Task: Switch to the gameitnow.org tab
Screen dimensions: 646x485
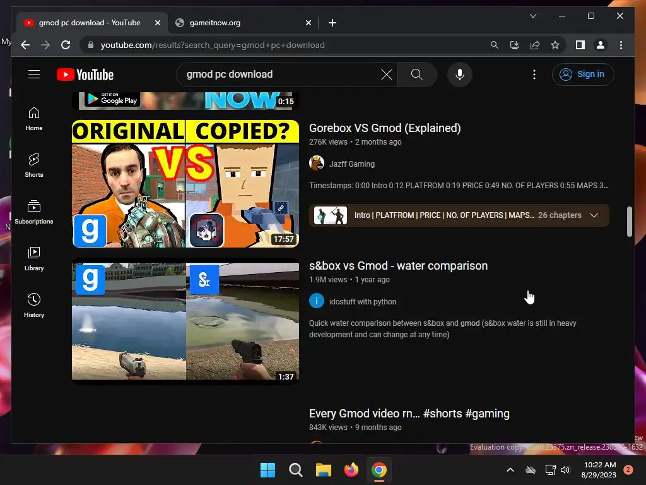Action: (x=243, y=23)
